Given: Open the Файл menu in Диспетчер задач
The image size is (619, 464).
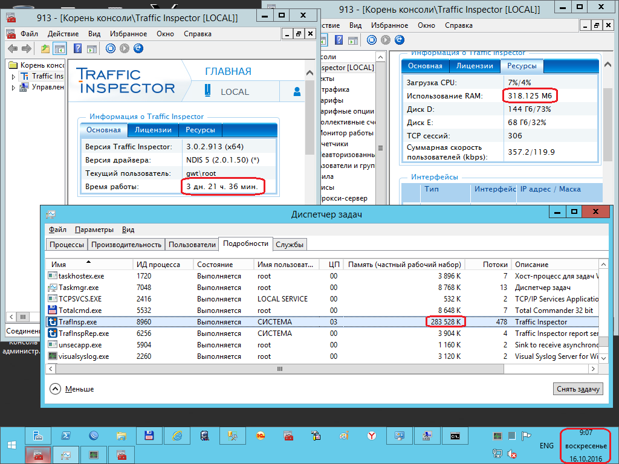Looking at the screenshot, I should click(x=57, y=230).
